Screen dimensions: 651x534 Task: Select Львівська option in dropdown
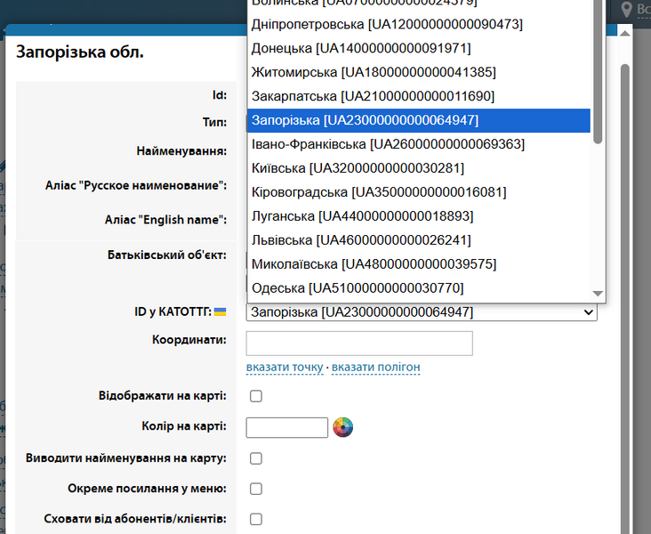(361, 240)
